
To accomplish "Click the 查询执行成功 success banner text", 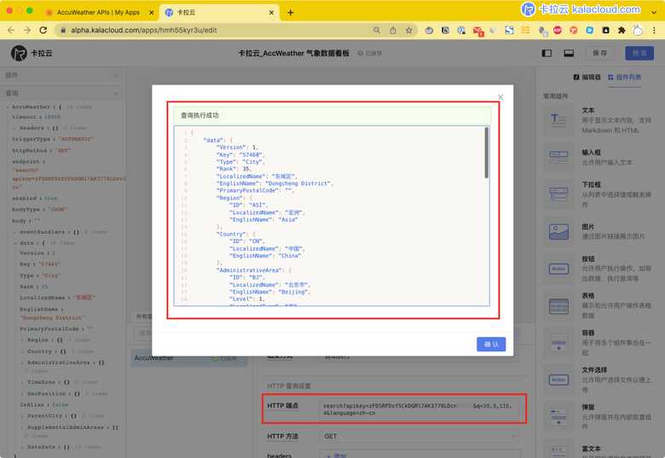I will 199,115.
